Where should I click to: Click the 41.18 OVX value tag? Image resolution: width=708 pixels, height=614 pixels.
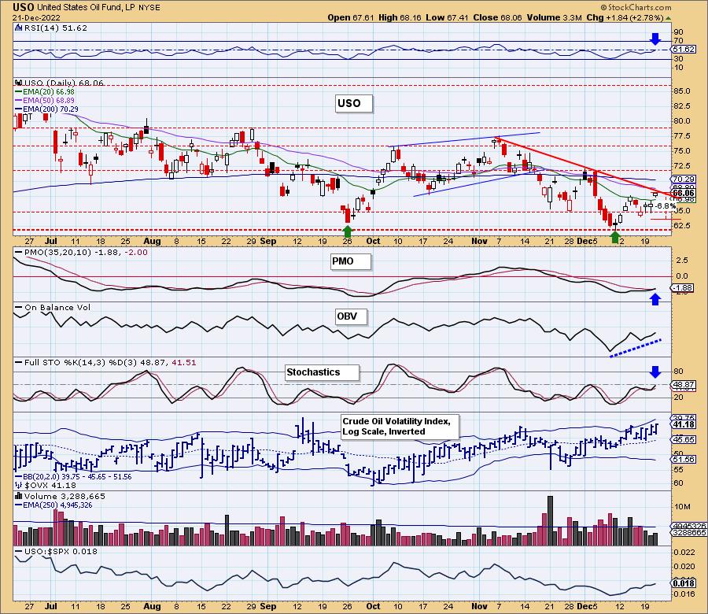[x=684, y=425]
